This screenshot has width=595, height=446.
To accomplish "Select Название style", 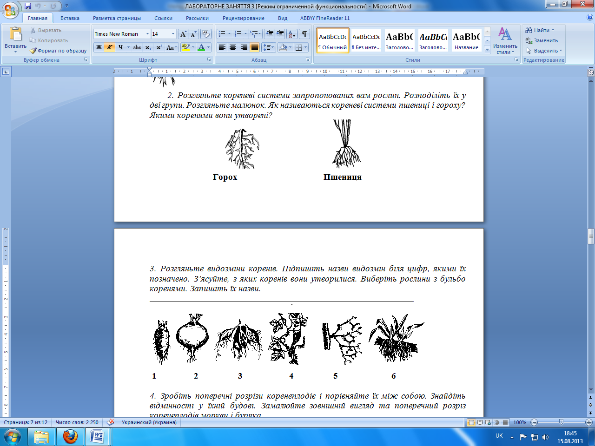I will click(467, 41).
